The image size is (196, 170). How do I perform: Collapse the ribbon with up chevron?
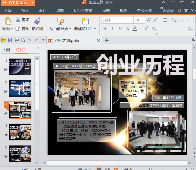[x=164, y=2]
